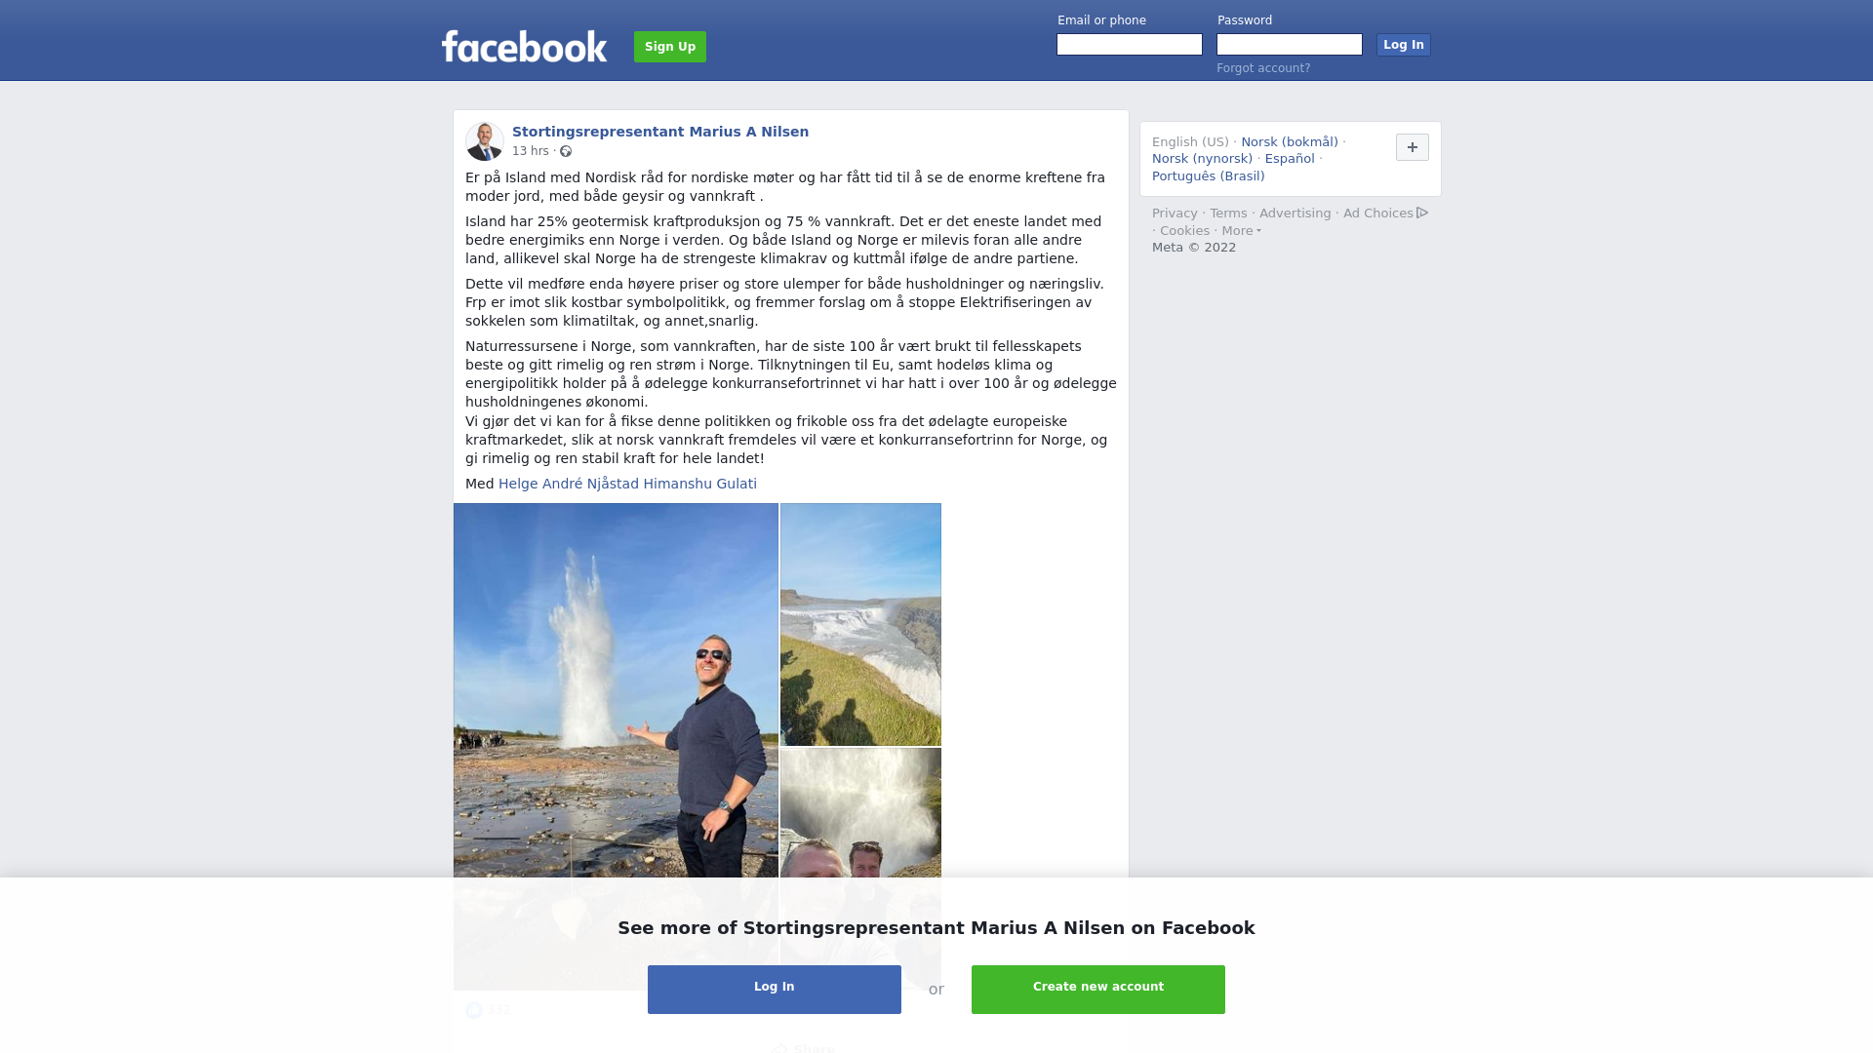Click the public globe privacy icon

[566, 151]
